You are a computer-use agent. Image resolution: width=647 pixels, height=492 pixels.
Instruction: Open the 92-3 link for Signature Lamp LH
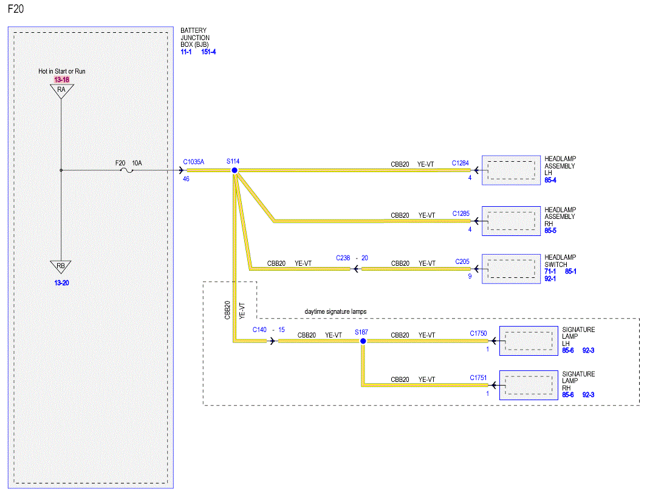589,350
